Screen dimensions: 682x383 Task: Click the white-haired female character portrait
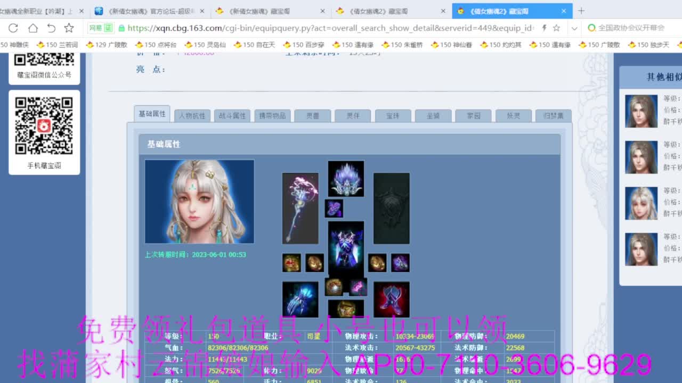(x=199, y=202)
